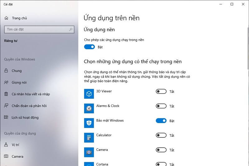Viewport: 249px width, 166px height.
Task: Switch on Cortana background toggle
Action: pos(161,164)
